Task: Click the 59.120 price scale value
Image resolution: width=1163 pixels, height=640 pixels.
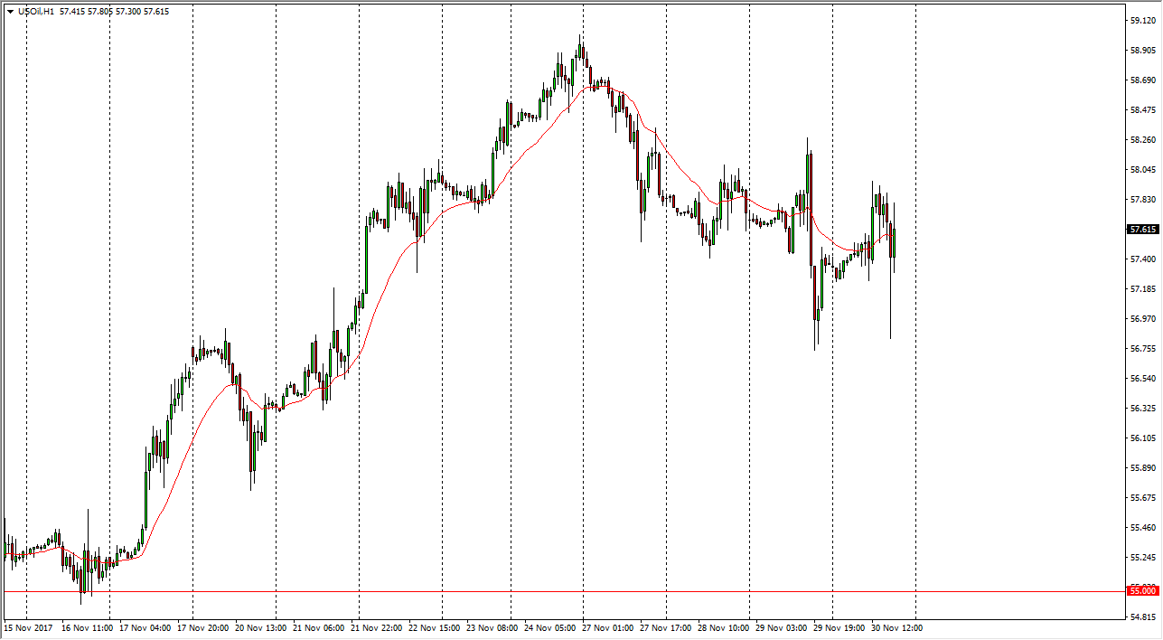Action: point(1142,21)
